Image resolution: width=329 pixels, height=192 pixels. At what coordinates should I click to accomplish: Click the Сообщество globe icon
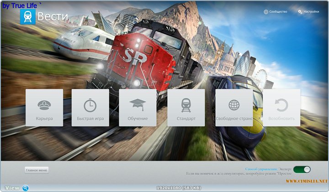[266, 11]
